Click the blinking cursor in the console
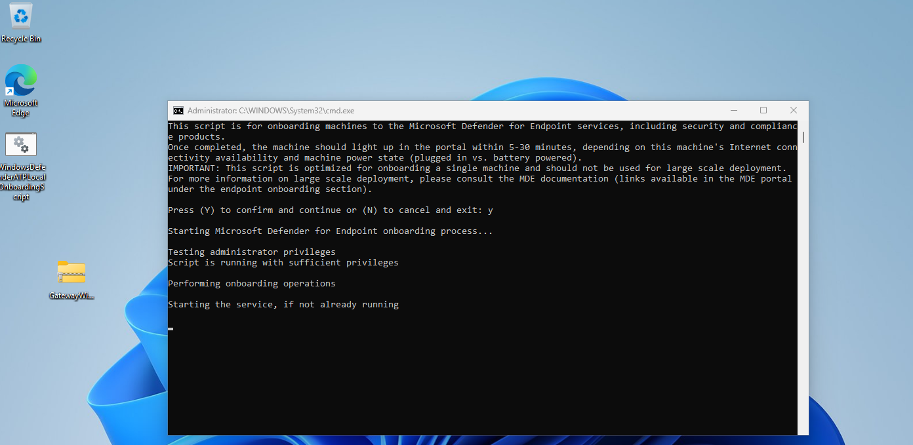The height and width of the screenshot is (445, 913). tap(171, 328)
